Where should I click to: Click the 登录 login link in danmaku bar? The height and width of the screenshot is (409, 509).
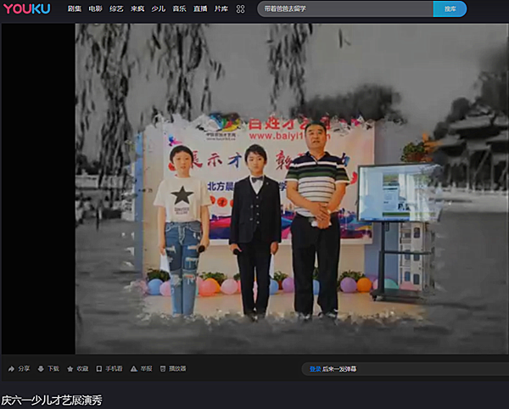click(x=315, y=369)
